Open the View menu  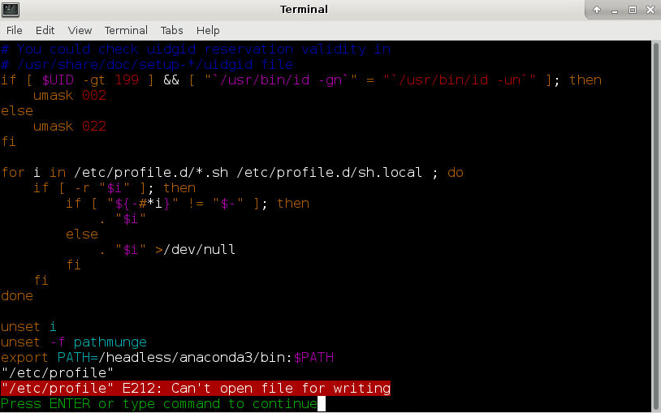coord(80,30)
